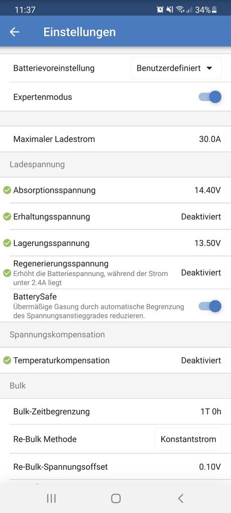The image size is (231, 513).
Task: Tap the Android back chevron in the navigation bar
Action: [x=180, y=498]
